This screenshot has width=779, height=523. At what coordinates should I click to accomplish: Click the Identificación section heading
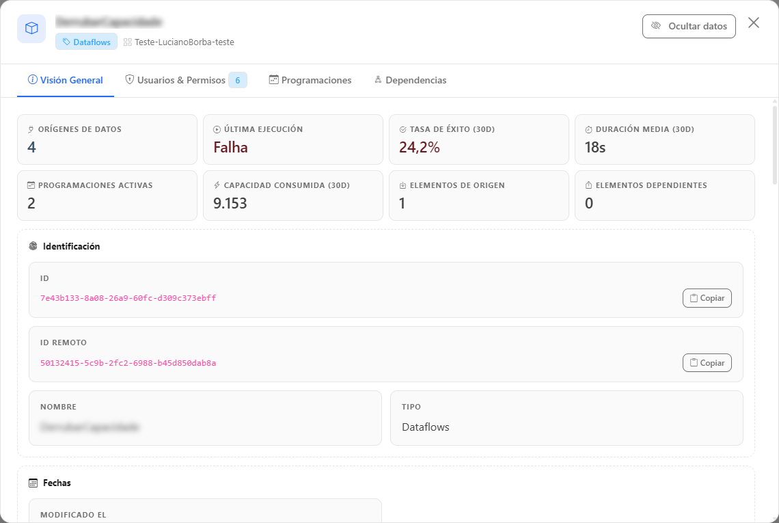point(72,246)
